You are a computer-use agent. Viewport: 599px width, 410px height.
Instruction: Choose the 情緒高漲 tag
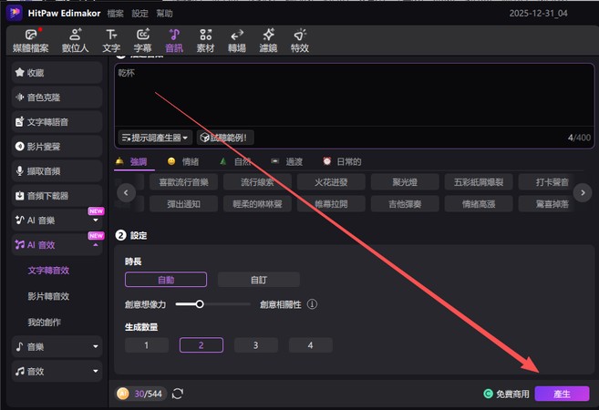tap(479, 204)
